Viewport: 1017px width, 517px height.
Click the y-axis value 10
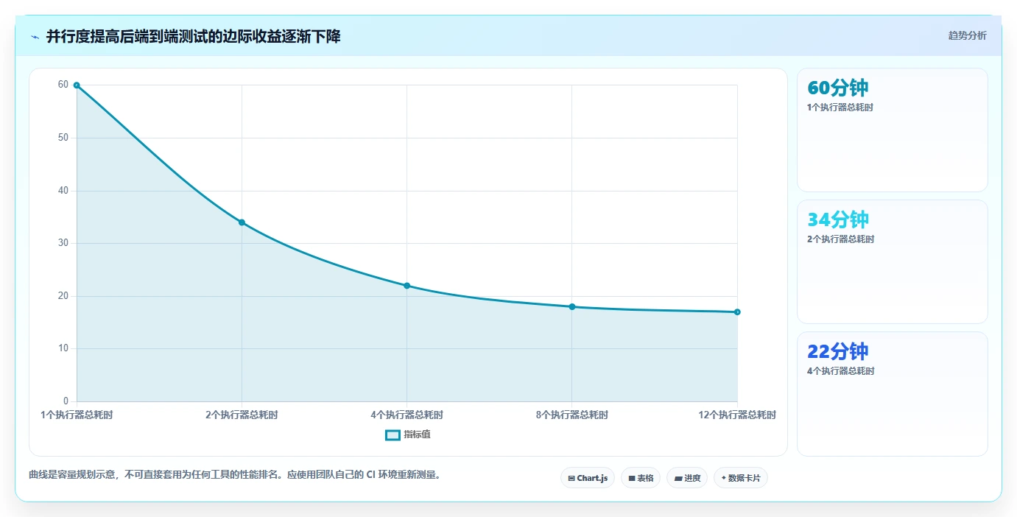[x=63, y=348]
